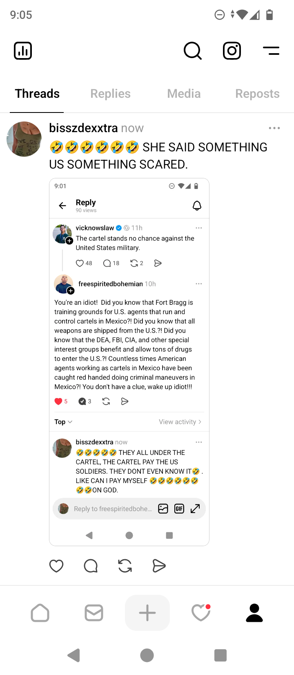Open the two-line settings menu icon
The image size is (294, 675).
coord(271,51)
